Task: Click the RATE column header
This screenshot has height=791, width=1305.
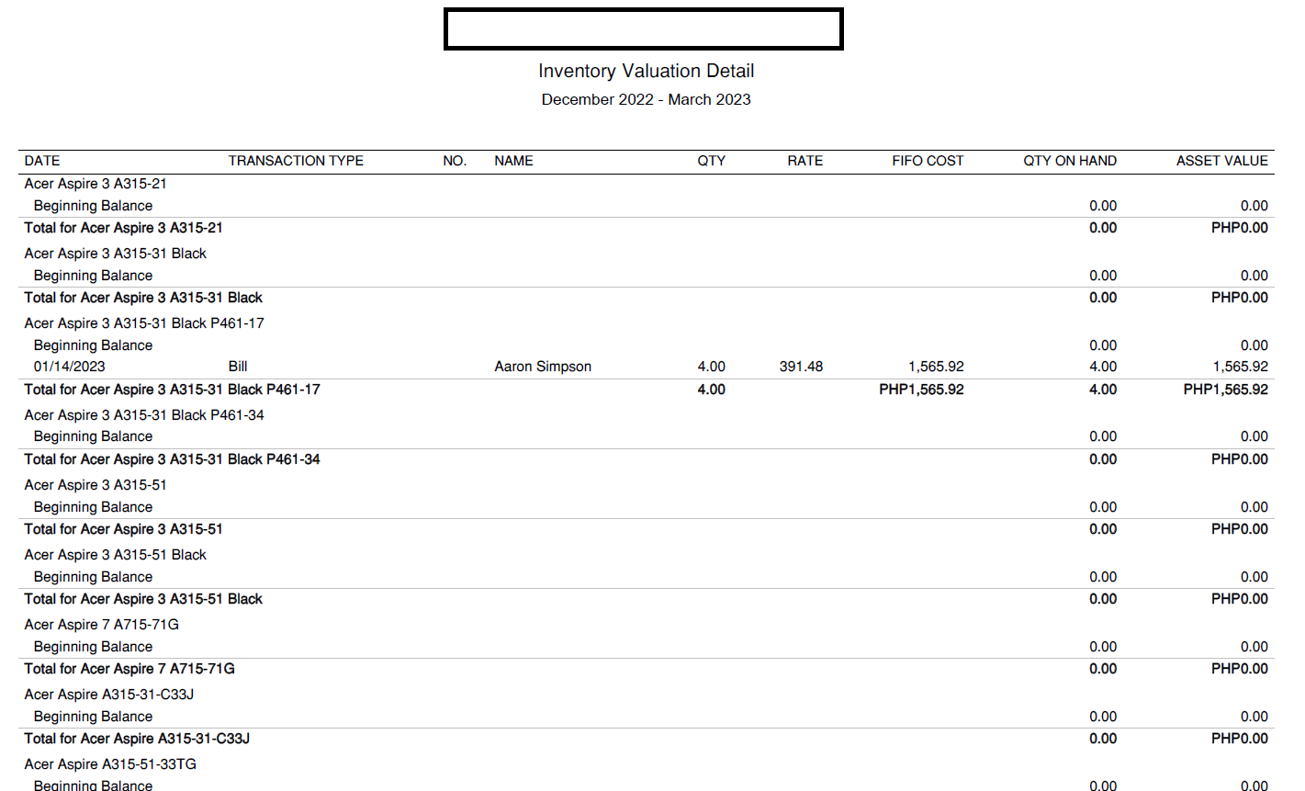Action: tap(804, 161)
